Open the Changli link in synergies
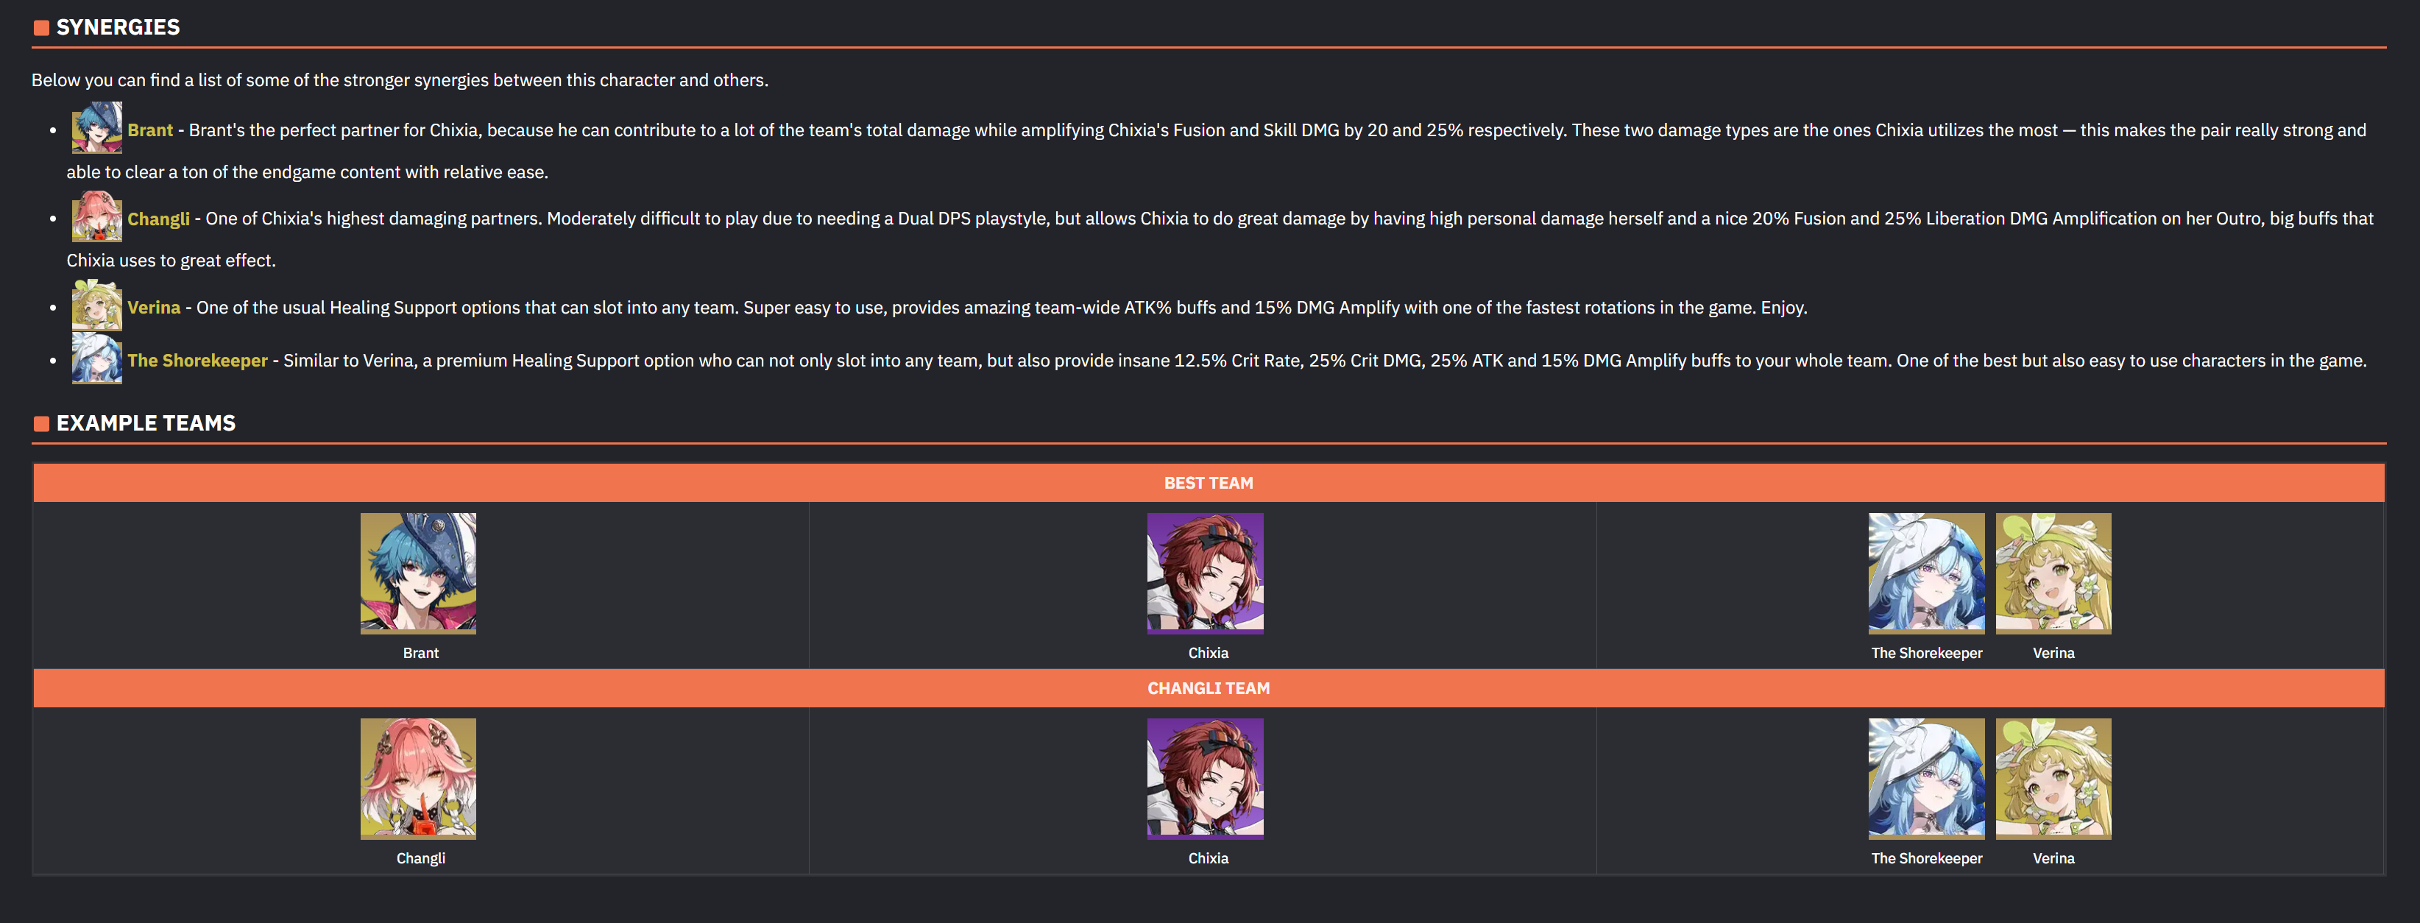The image size is (2420, 923). tap(159, 218)
